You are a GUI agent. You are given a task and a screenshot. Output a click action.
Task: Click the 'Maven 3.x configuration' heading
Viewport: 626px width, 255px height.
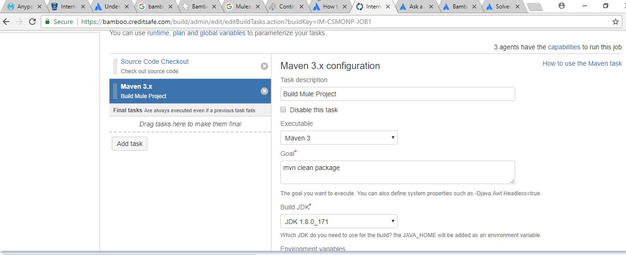click(x=330, y=66)
